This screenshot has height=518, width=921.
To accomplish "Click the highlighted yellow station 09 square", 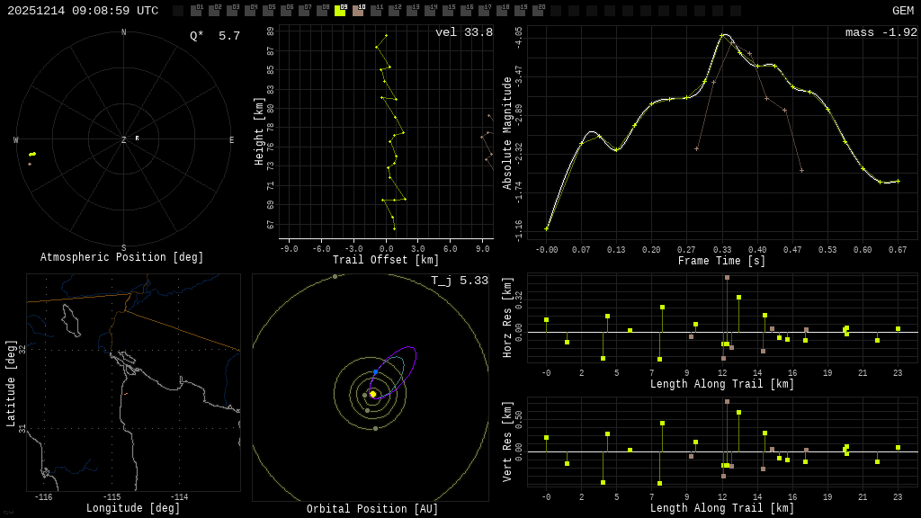I will 340,10.
